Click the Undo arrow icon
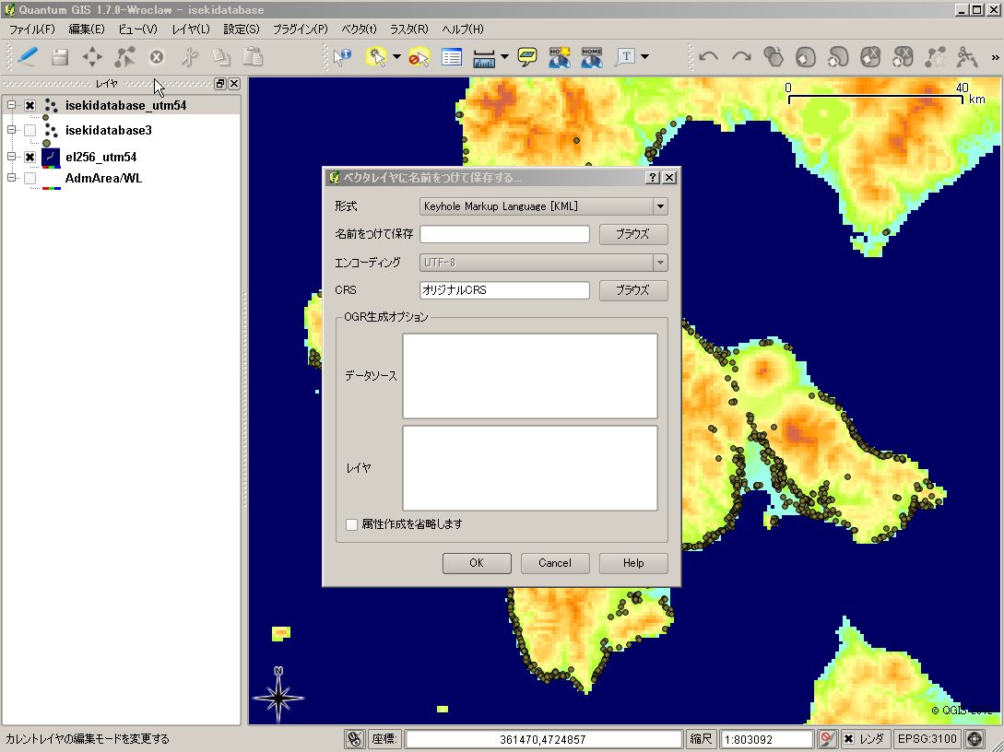Screen dimensions: 1004x752 (x=709, y=57)
